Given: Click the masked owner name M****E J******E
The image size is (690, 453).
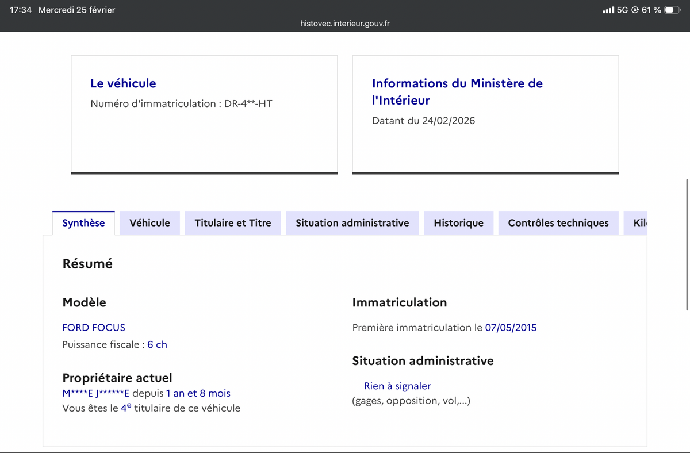Looking at the screenshot, I should pos(96,394).
